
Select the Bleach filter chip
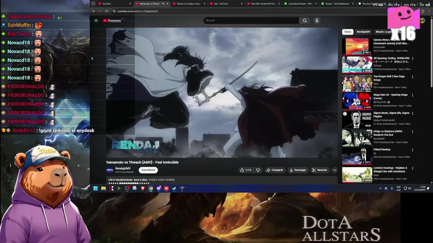click(388, 32)
